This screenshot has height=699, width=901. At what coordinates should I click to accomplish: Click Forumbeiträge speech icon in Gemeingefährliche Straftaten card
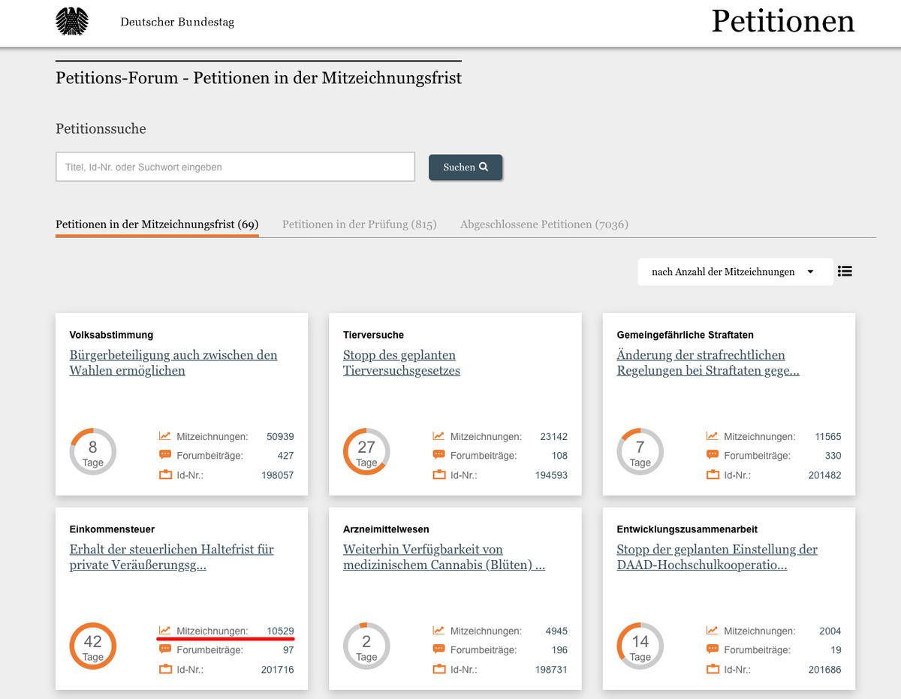pos(713,455)
